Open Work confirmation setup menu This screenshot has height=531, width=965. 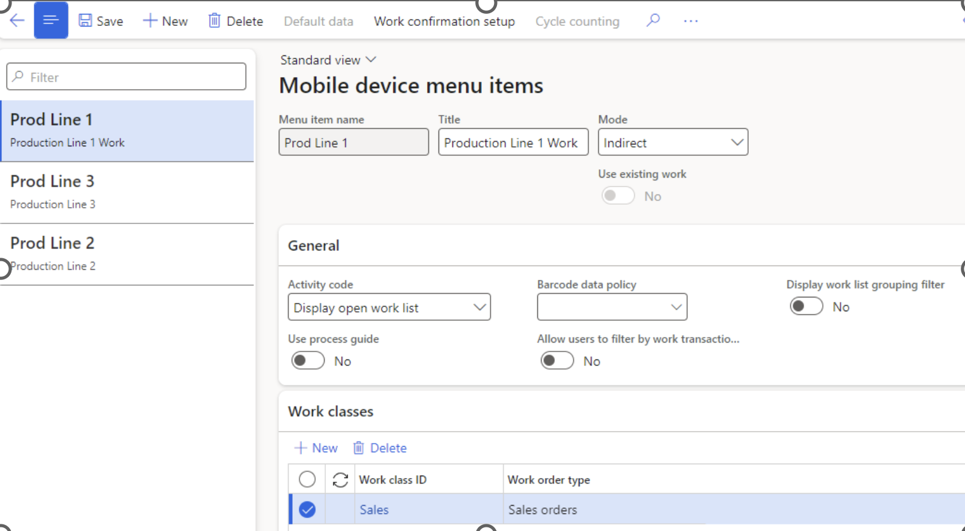point(444,21)
